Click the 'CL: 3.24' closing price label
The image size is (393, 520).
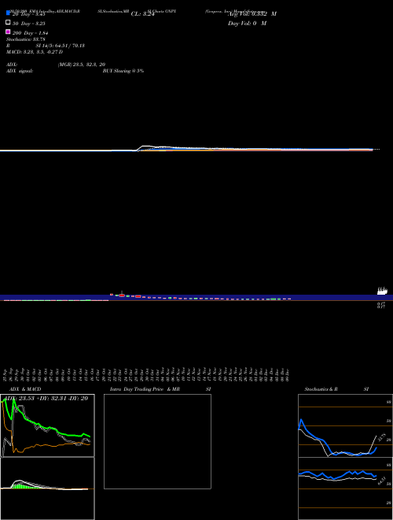pos(143,14)
